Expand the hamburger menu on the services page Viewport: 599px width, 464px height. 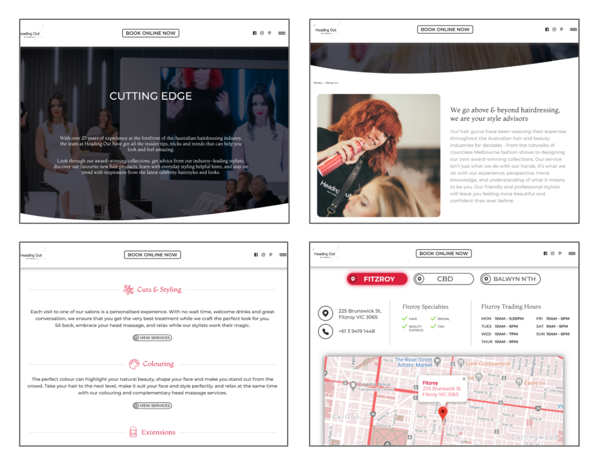click(283, 255)
